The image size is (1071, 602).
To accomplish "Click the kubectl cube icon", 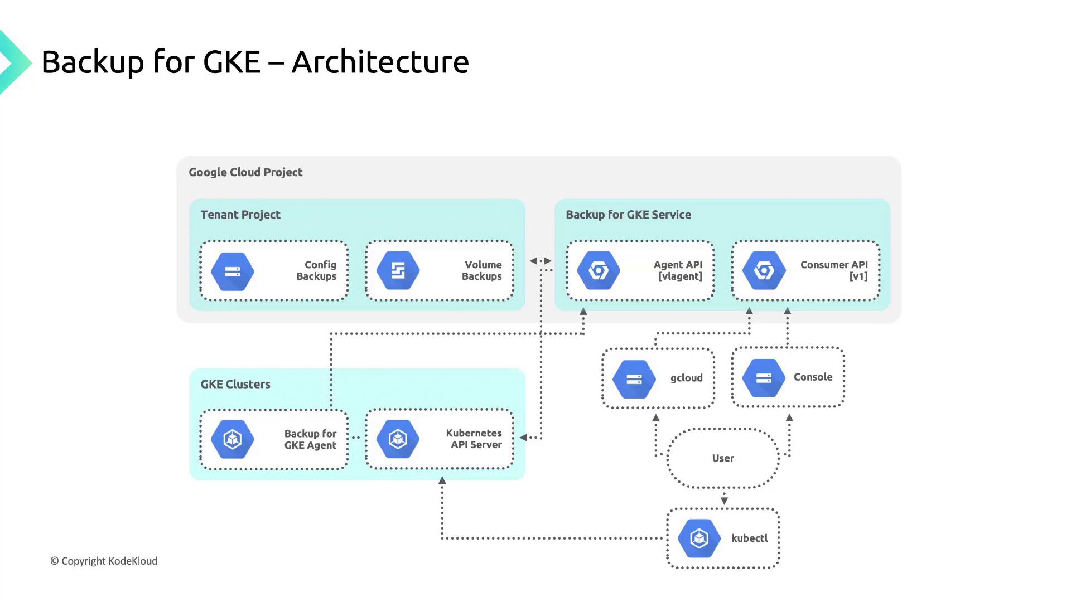I will [699, 538].
